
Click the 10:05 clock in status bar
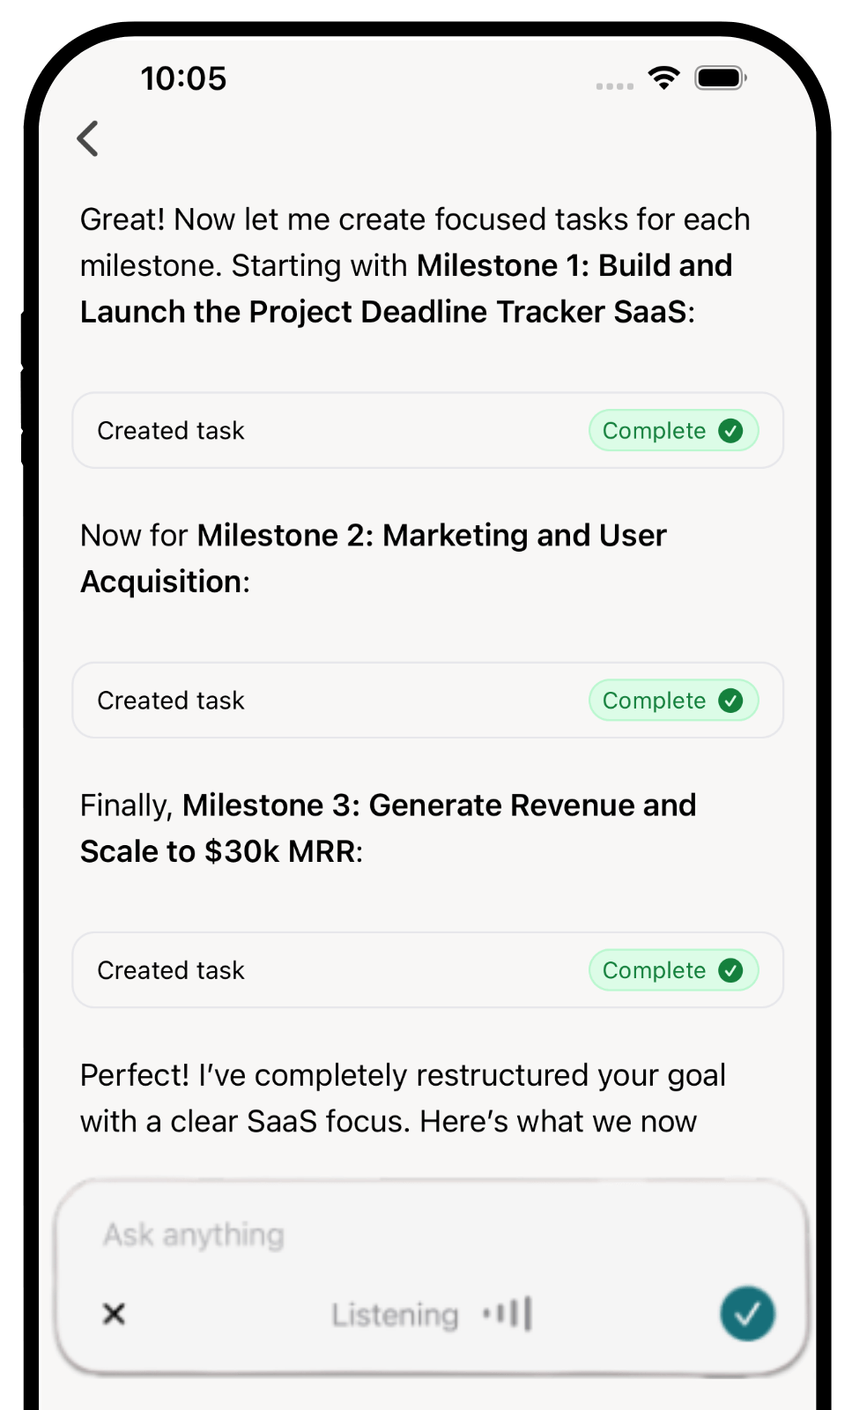(x=183, y=78)
